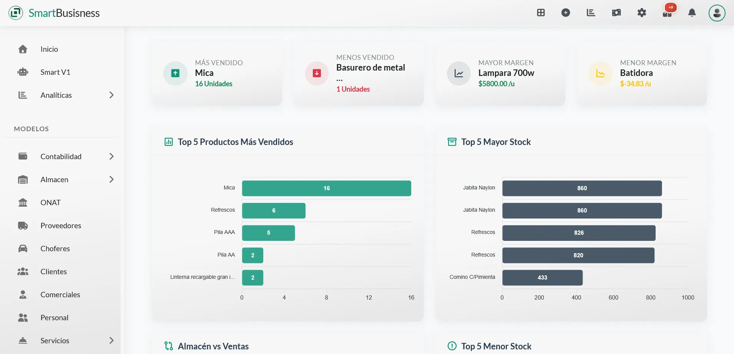The width and height of the screenshot is (734, 354).
Task: Click the 'Top 5 Productos Más Vendidos' title
Action: (x=235, y=142)
